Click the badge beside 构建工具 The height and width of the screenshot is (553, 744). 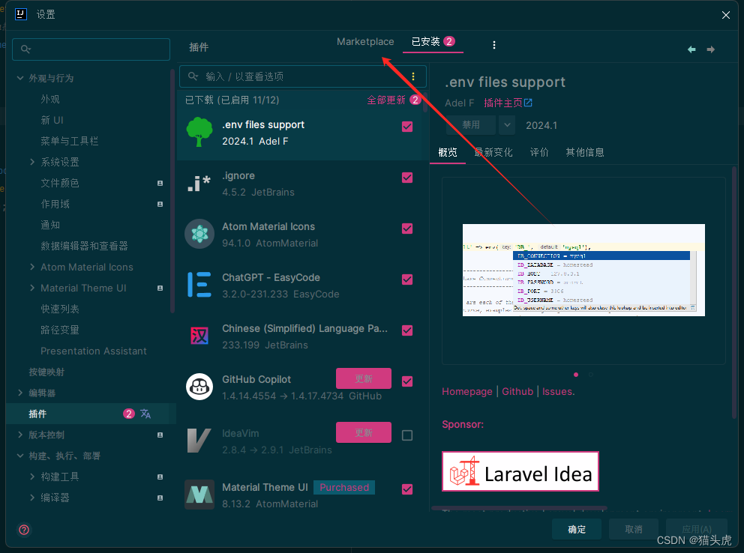160,477
